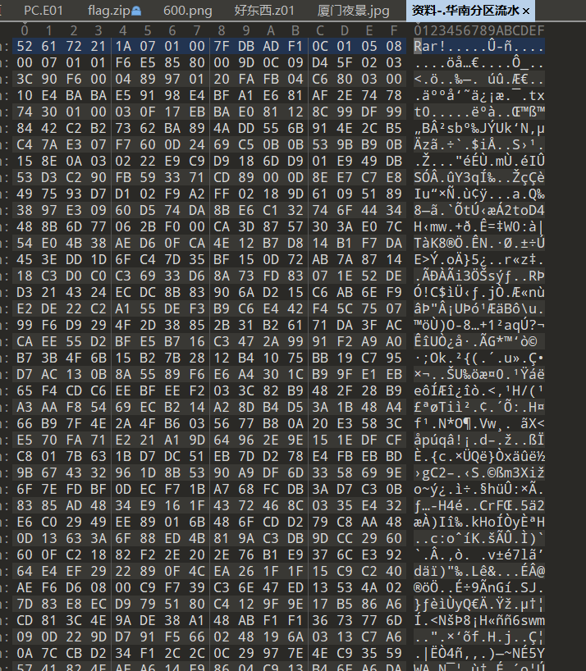Viewport: 586px width, 671px height.
Task: Switch to the PC.E01 tab
Action: [43, 11]
